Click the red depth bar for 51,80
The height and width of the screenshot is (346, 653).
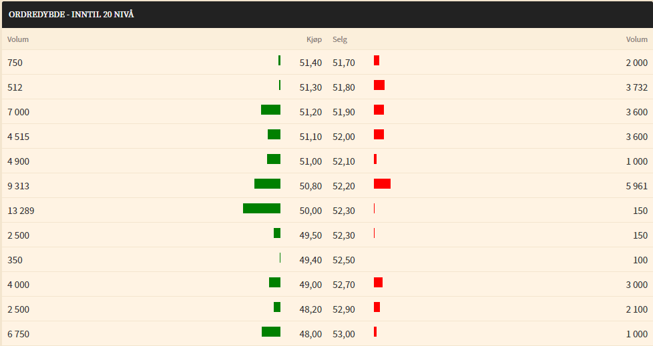(379, 85)
